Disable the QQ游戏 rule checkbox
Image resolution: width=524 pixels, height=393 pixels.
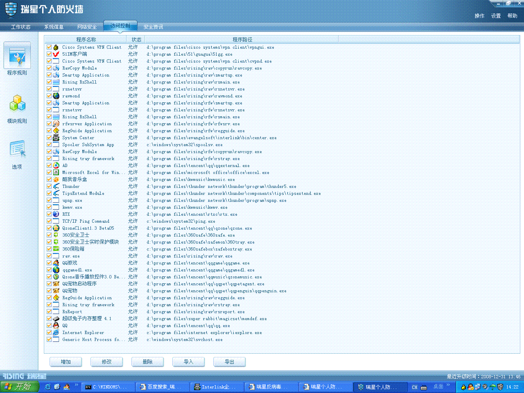coord(49,263)
